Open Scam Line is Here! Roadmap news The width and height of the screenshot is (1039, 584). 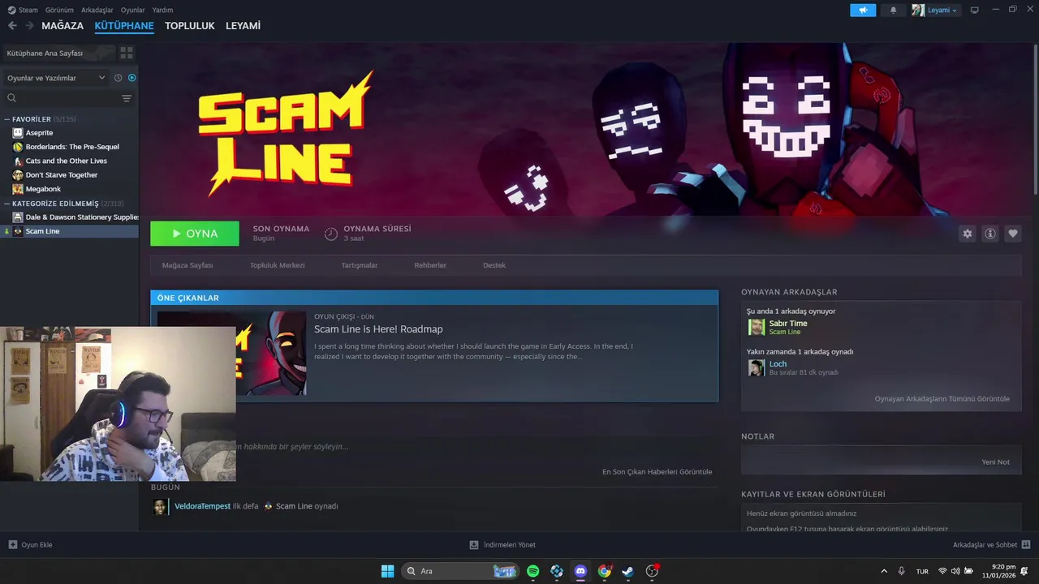(x=378, y=329)
